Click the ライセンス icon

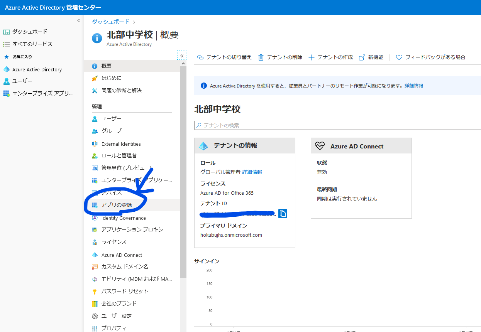click(95, 242)
